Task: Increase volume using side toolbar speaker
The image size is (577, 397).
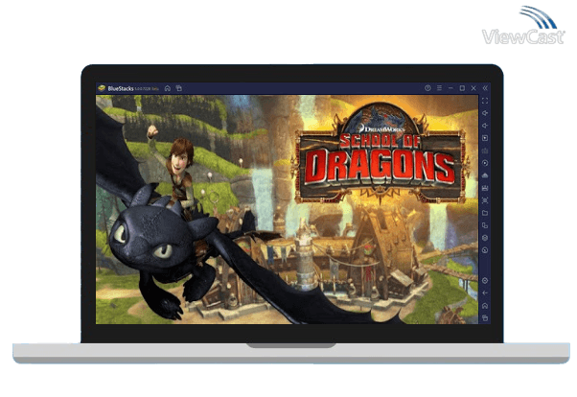Action: (485, 113)
